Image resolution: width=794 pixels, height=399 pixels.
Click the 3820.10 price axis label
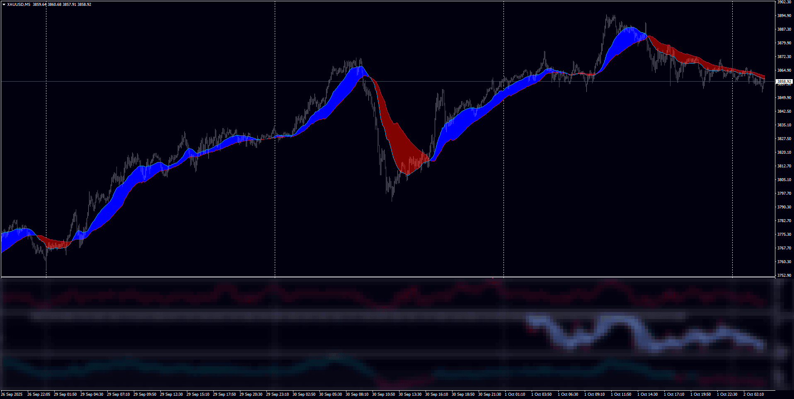pos(784,152)
